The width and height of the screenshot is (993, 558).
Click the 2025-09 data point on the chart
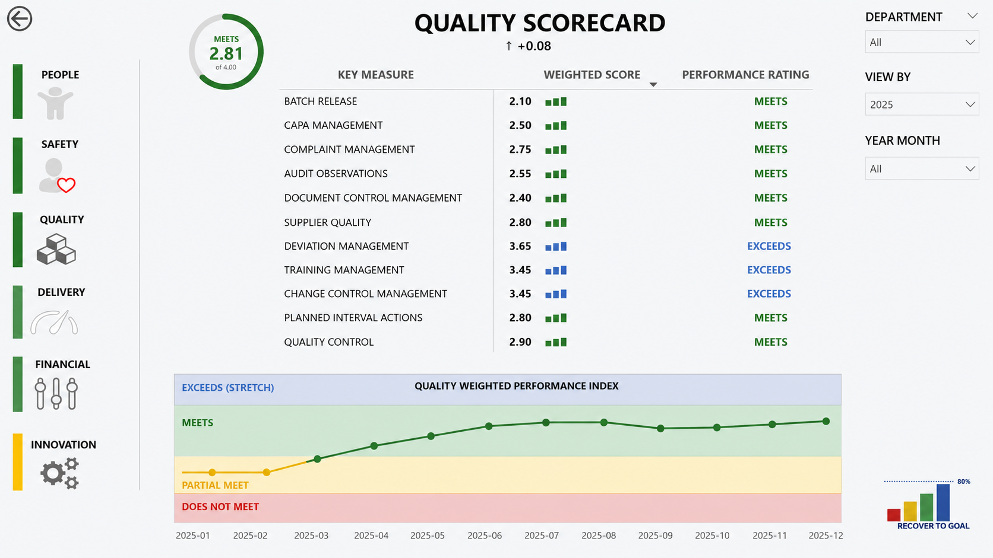tap(660, 428)
